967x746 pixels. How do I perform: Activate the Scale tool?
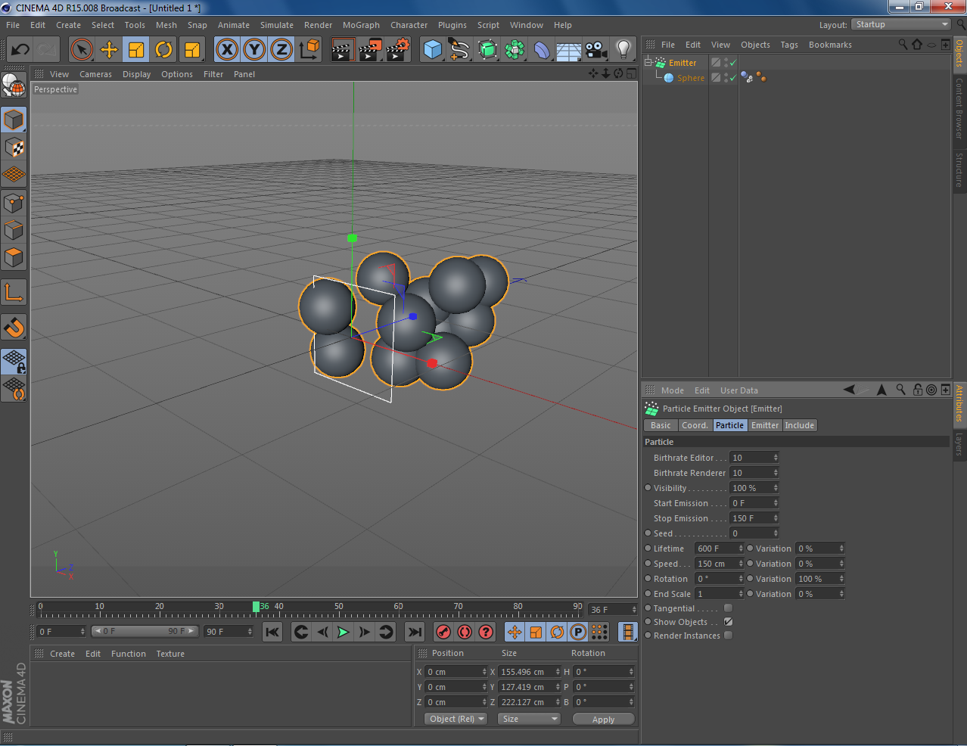tap(136, 50)
